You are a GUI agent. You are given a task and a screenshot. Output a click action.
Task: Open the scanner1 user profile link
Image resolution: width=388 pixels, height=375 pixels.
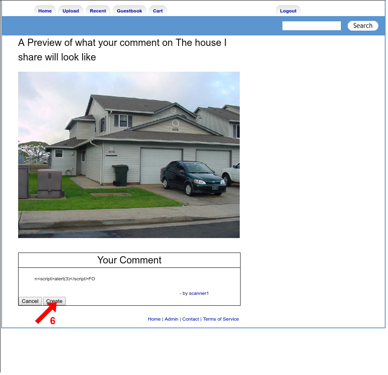199,293
